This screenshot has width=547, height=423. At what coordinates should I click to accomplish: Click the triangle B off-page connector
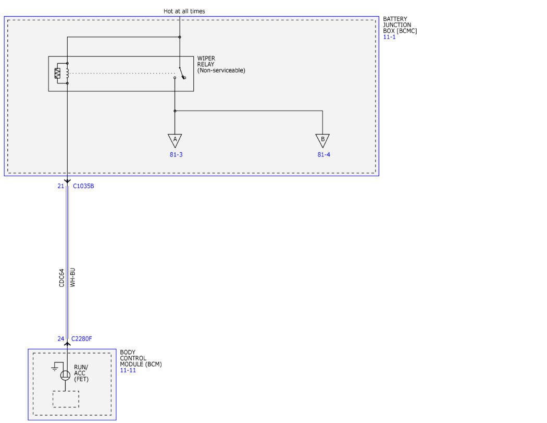(322, 141)
